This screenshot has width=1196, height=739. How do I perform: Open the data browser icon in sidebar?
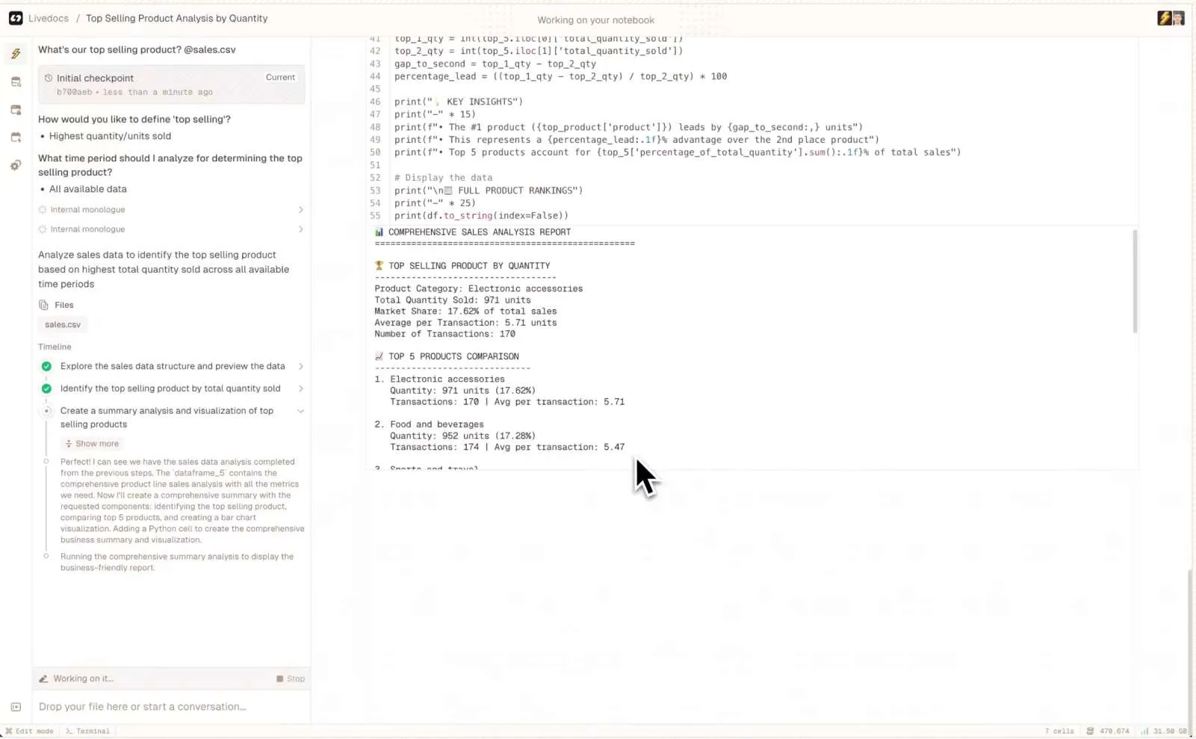click(16, 81)
